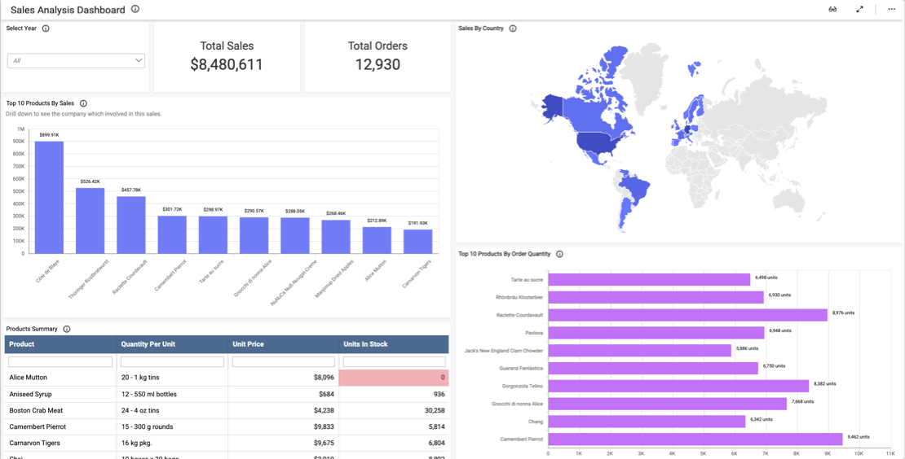Expand the Select Year dropdown

pos(76,61)
